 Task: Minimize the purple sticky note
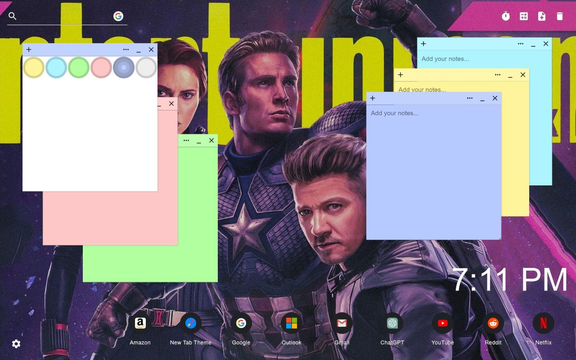pyautogui.click(x=482, y=99)
